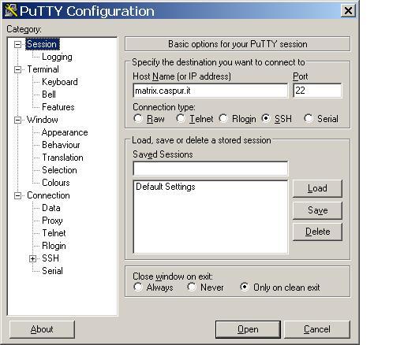The width and height of the screenshot is (404, 345).
Task: Select the Session category
Action: (42, 44)
